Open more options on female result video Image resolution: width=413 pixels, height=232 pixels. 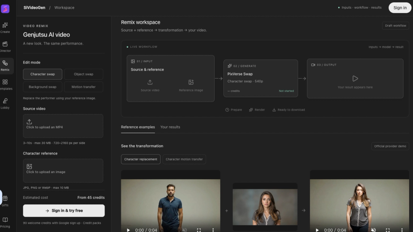402,230
